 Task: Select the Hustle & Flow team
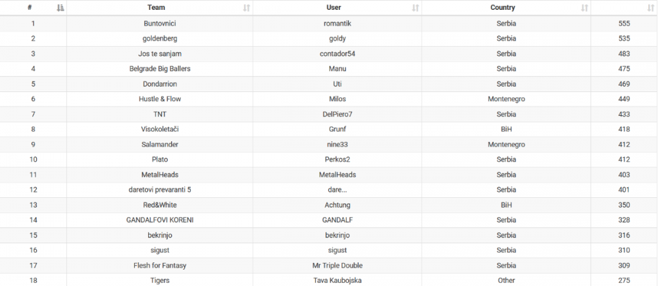coord(160,99)
